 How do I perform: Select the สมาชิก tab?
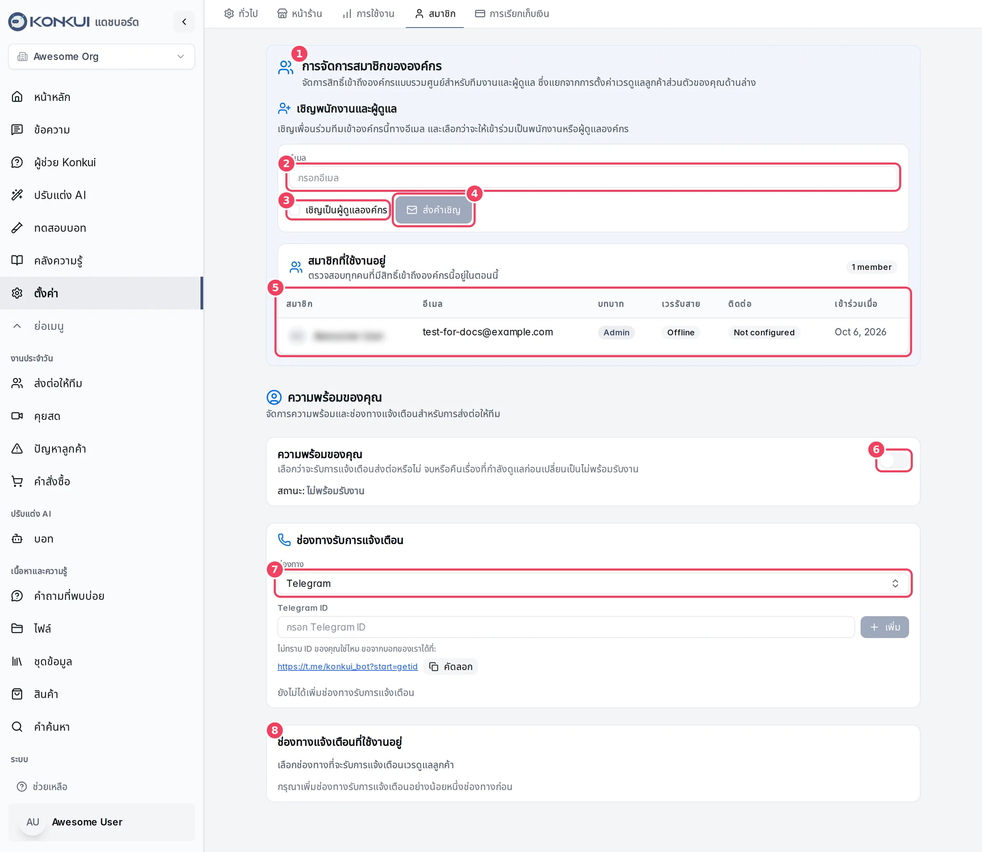coord(435,14)
